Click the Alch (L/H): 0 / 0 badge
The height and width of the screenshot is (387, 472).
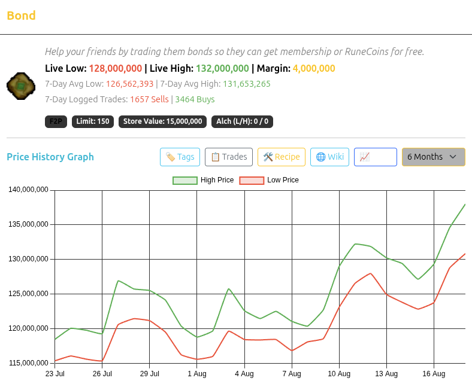(x=243, y=121)
